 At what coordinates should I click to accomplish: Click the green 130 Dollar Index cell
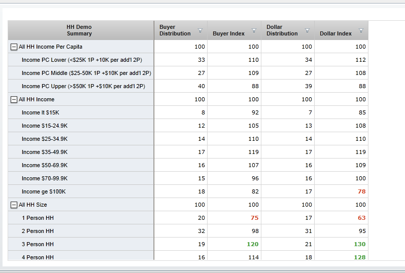(360, 244)
